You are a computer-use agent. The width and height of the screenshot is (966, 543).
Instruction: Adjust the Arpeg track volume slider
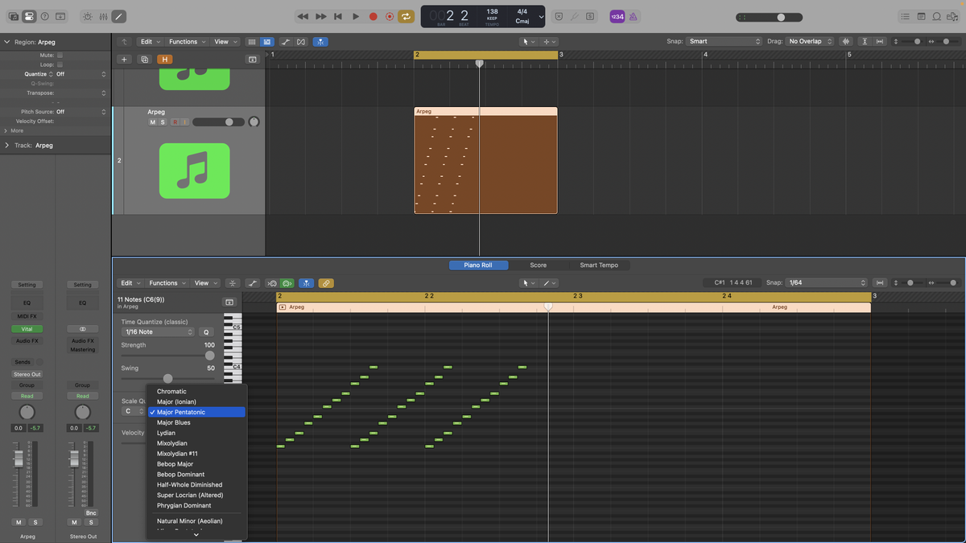218,122
